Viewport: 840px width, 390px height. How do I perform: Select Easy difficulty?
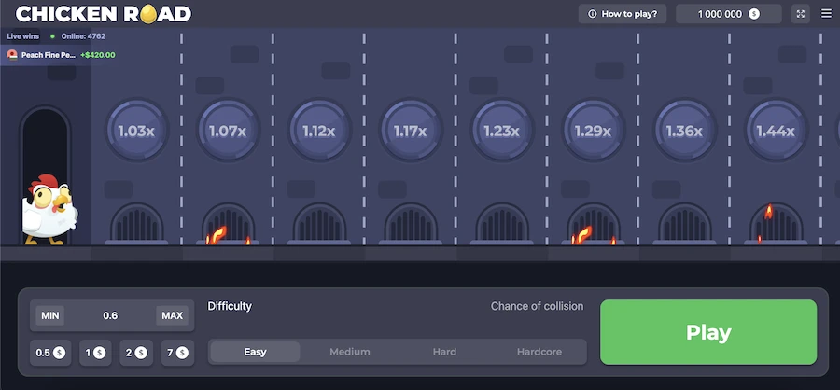(x=255, y=352)
